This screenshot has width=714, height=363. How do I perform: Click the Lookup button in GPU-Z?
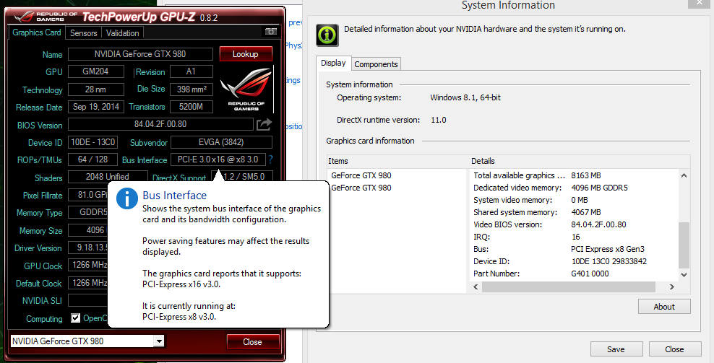pyautogui.click(x=246, y=53)
